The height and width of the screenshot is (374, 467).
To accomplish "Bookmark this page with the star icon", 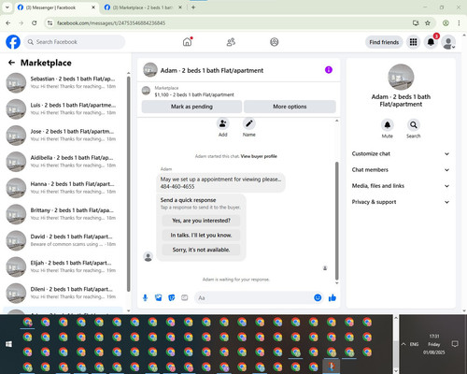I will click(428, 23).
